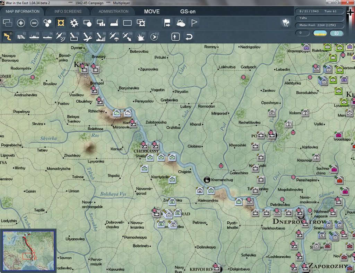
Task: Toggle the highlighted yellow ring map overlay
Action: pyautogui.click(x=61, y=23)
